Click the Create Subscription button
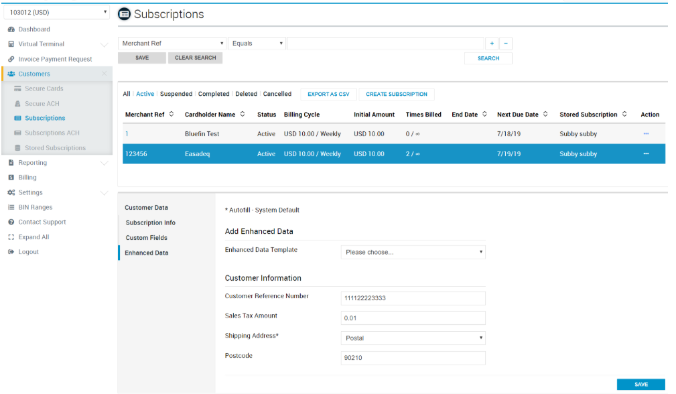 point(397,94)
